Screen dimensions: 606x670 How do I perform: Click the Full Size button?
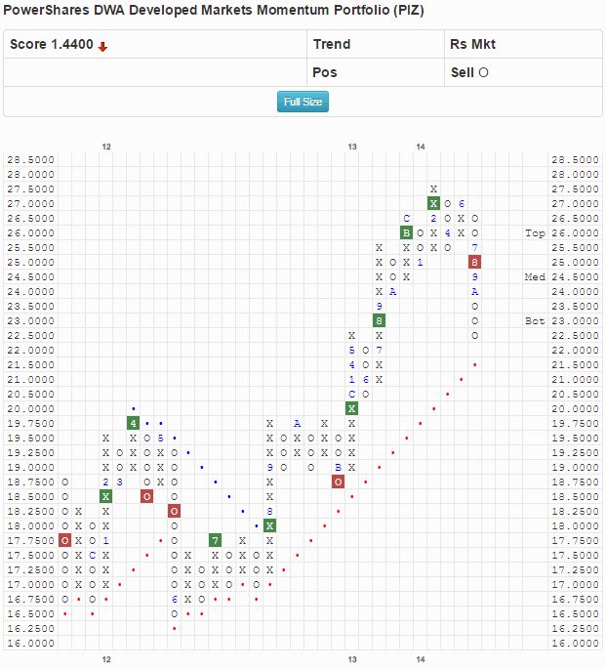pyautogui.click(x=303, y=102)
